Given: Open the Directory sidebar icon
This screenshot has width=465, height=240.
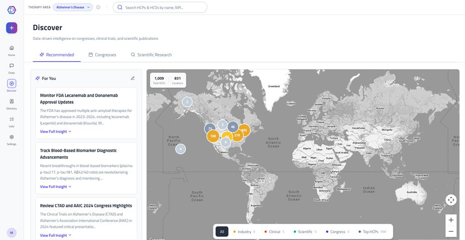Looking at the screenshot, I should pos(11,104).
